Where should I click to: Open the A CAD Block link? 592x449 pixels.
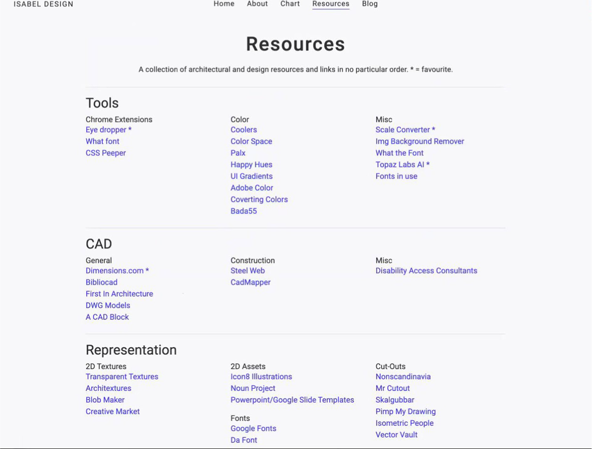107,317
